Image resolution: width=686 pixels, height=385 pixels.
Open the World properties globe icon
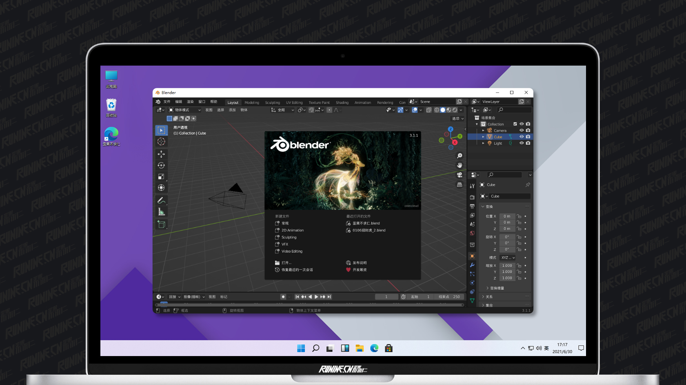pyautogui.click(x=472, y=233)
